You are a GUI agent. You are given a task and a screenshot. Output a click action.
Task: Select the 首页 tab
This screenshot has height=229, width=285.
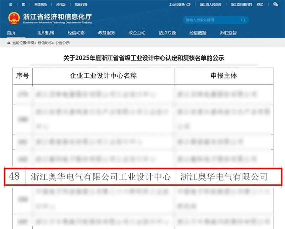[x=13, y=33]
